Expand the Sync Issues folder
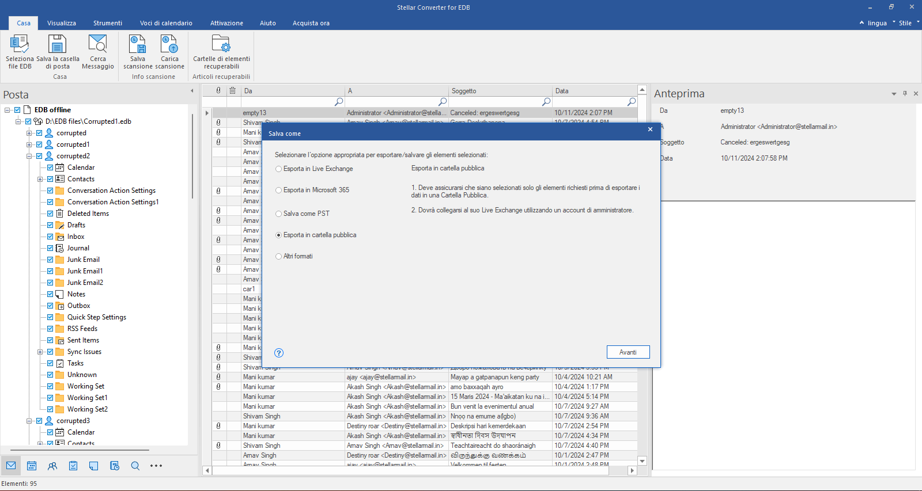 (40, 352)
